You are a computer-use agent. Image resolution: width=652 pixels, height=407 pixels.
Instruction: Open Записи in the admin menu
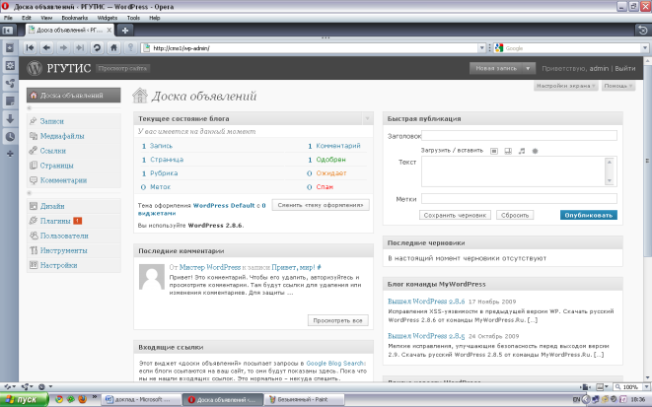[52, 121]
